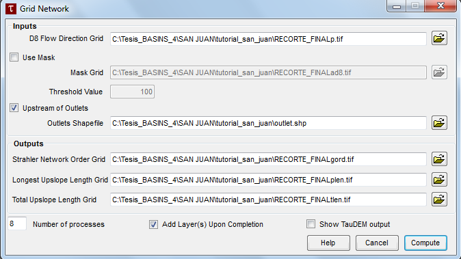Click the 'Inputs' group heading
The width and height of the screenshot is (461, 259).
(x=25, y=26)
